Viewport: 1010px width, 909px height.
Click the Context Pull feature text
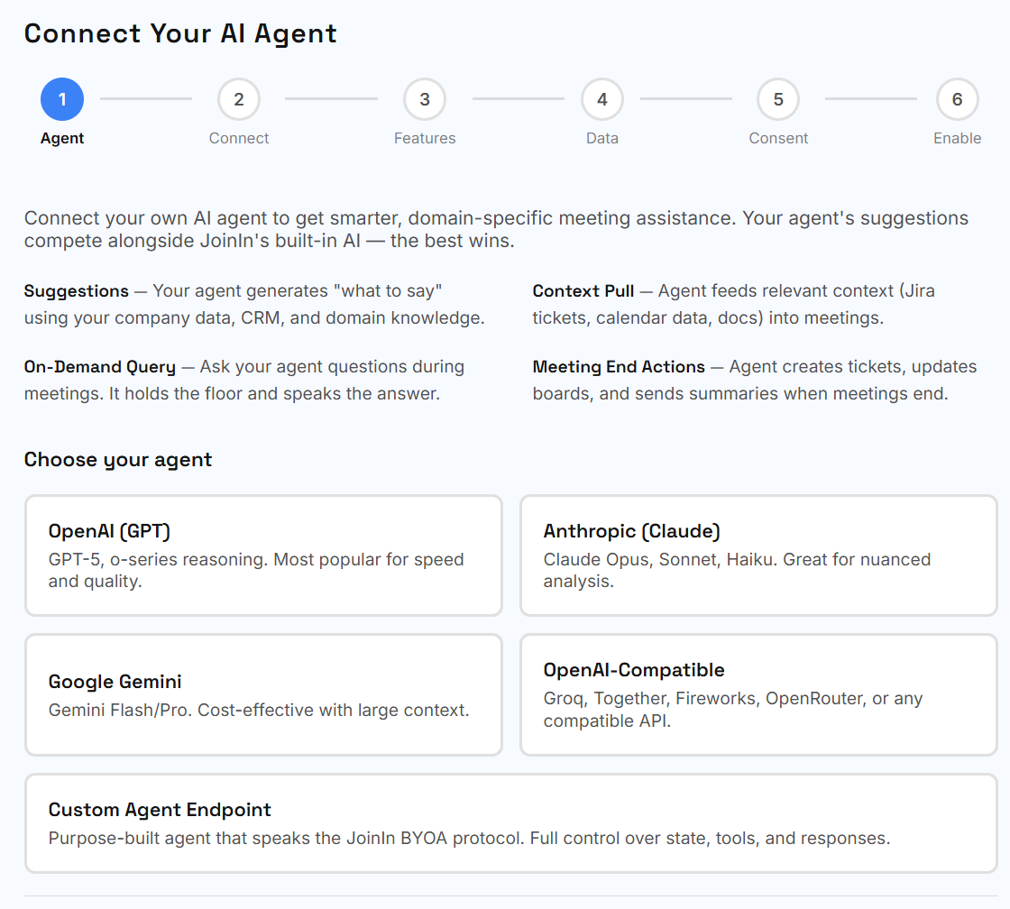tap(730, 304)
